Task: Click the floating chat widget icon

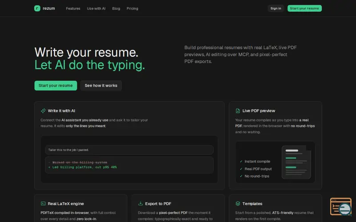Action: 341,206
